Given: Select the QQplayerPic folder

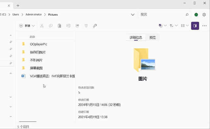Looking at the screenshot, I should click(46, 44).
